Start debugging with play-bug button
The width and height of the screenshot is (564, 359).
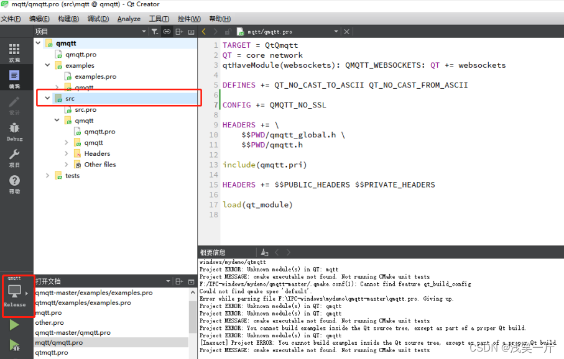point(14,345)
